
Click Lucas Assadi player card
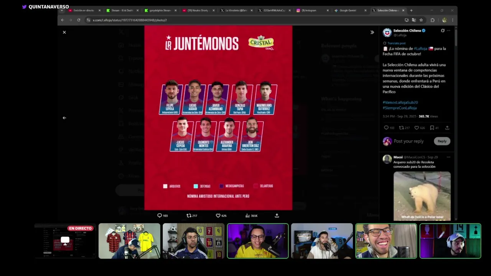click(194, 98)
